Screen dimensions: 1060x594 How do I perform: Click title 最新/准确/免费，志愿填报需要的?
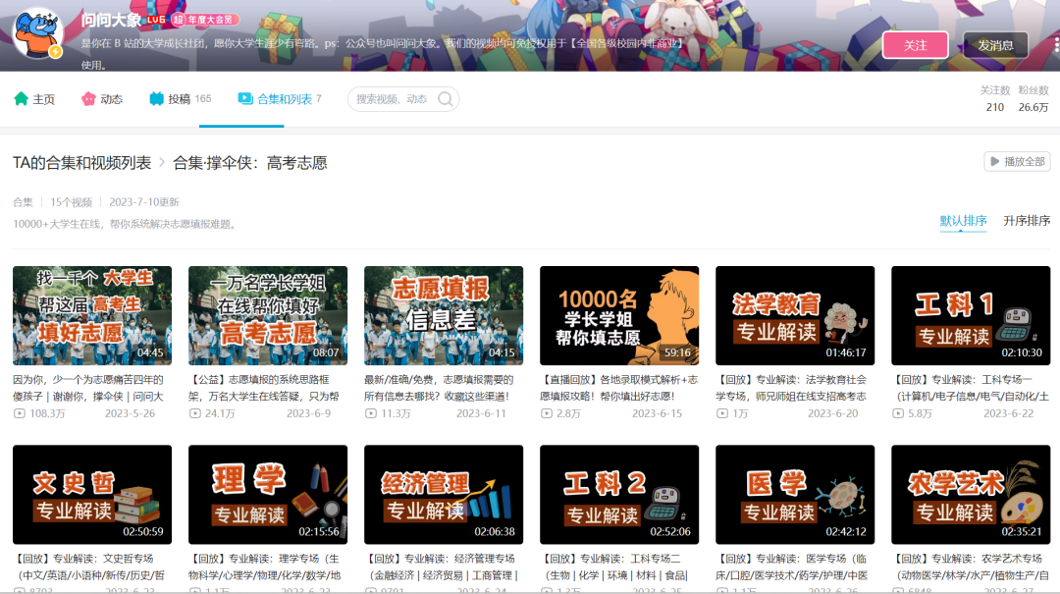pyautogui.click(x=440, y=388)
